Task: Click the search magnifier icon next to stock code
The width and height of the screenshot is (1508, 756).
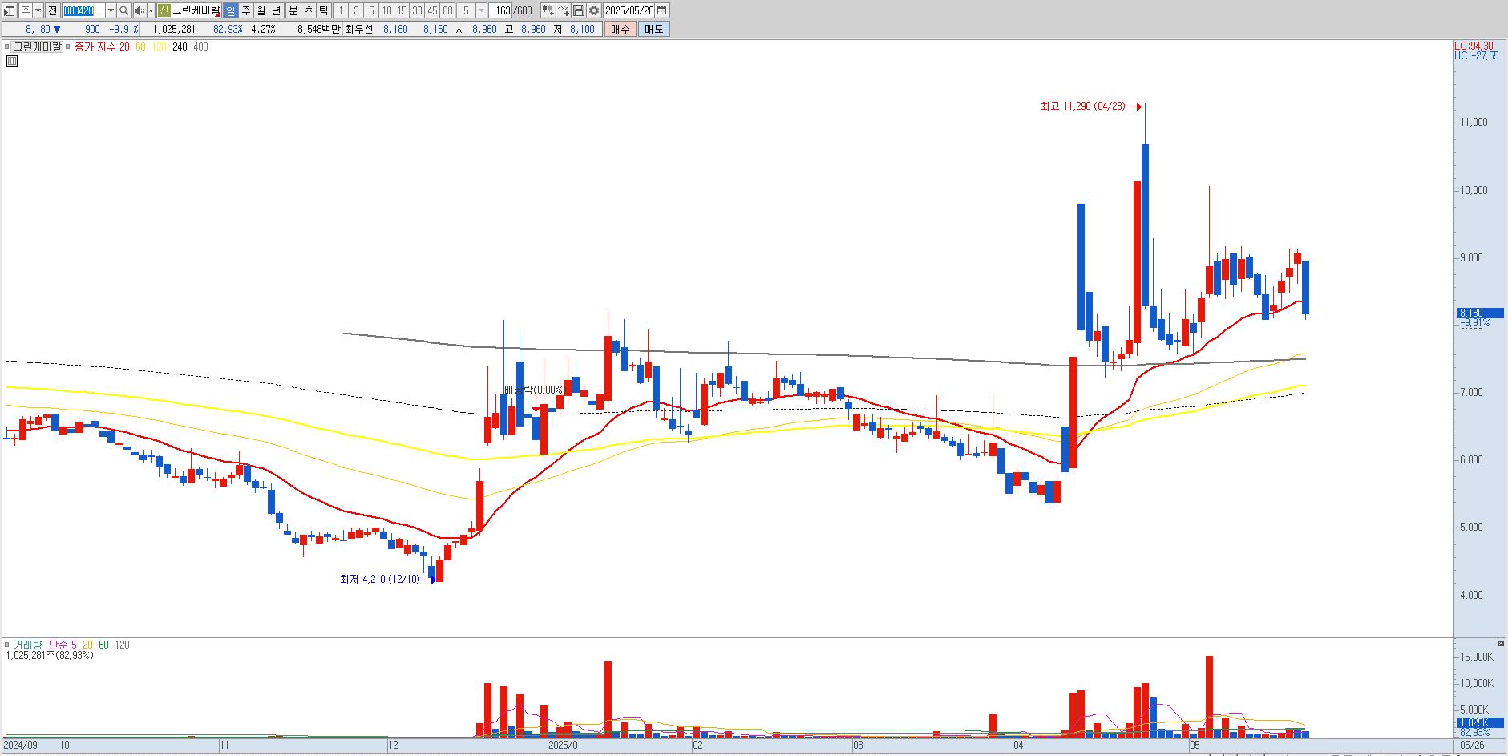Action: click(x=124, y=10)
